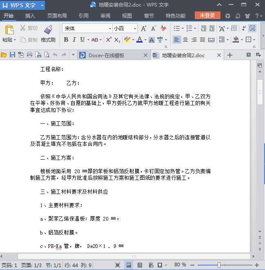This screenshot has height=270, width=265.
Task: Zoom in with plus button
Action: [x=257, y=265]
